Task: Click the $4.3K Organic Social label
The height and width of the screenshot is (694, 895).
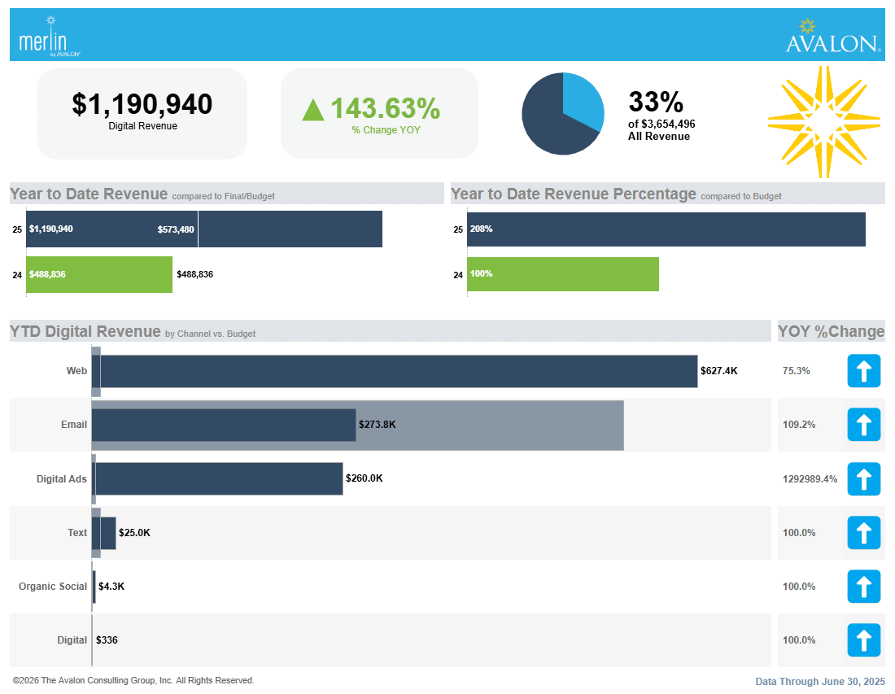Action: pyautogui.click(x=111, y=586)
